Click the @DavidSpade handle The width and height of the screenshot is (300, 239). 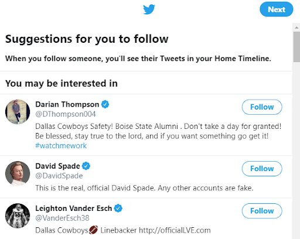point(59,176)
